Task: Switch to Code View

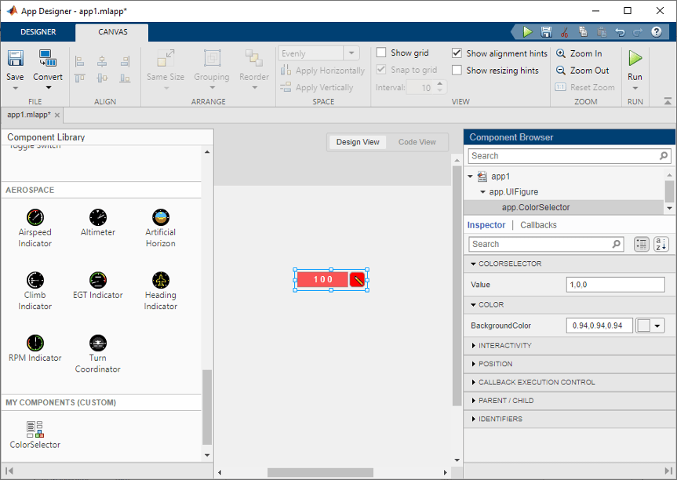Action: coord(417,142)
